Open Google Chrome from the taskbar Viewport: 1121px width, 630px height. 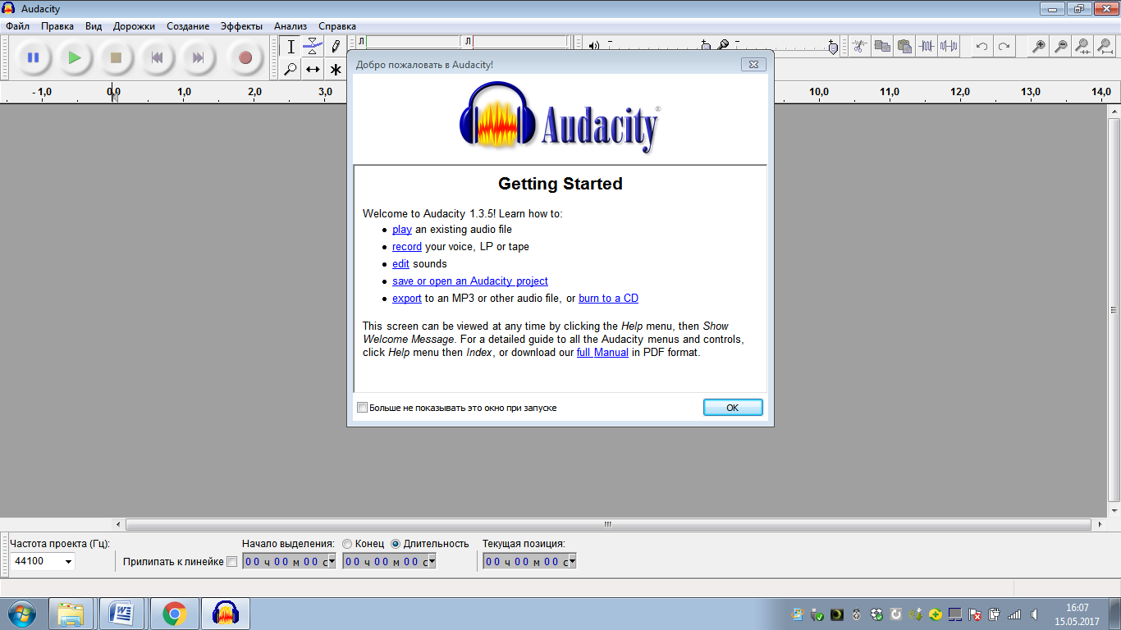174,614
